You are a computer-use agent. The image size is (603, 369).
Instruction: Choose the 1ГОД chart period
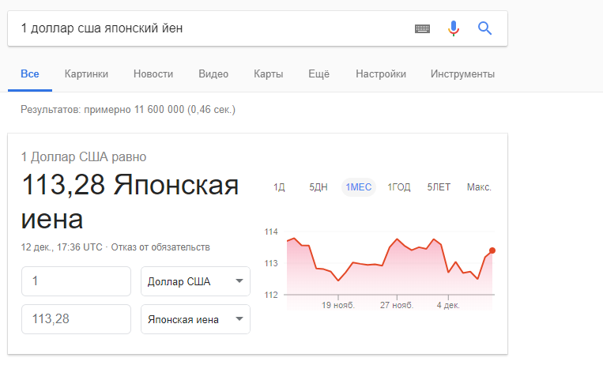point(399,187)
